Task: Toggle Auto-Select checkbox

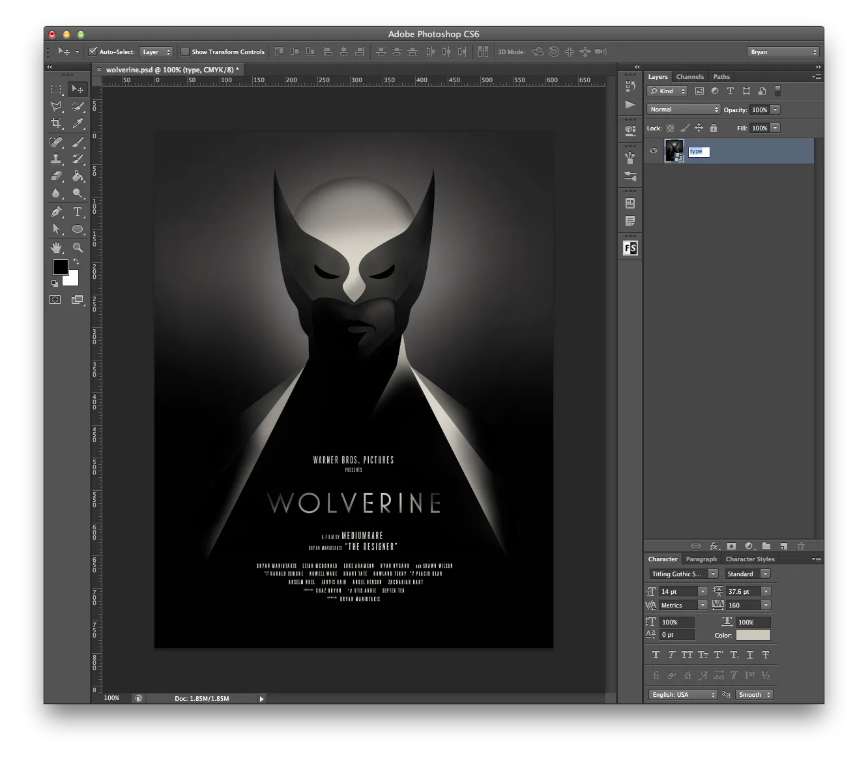Action: (93, 51)
